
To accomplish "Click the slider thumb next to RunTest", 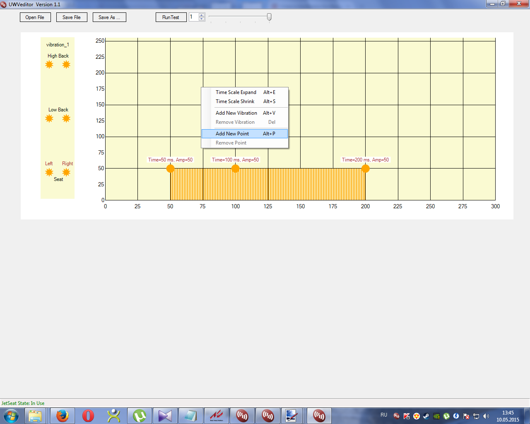I will [269, 17].
